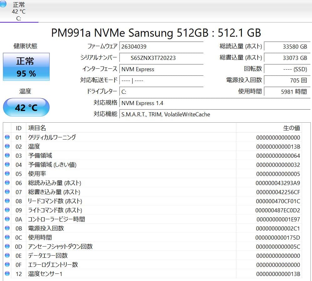Screen dimensions: 312x281
Task: Click the ID column header
Action: 18,128
